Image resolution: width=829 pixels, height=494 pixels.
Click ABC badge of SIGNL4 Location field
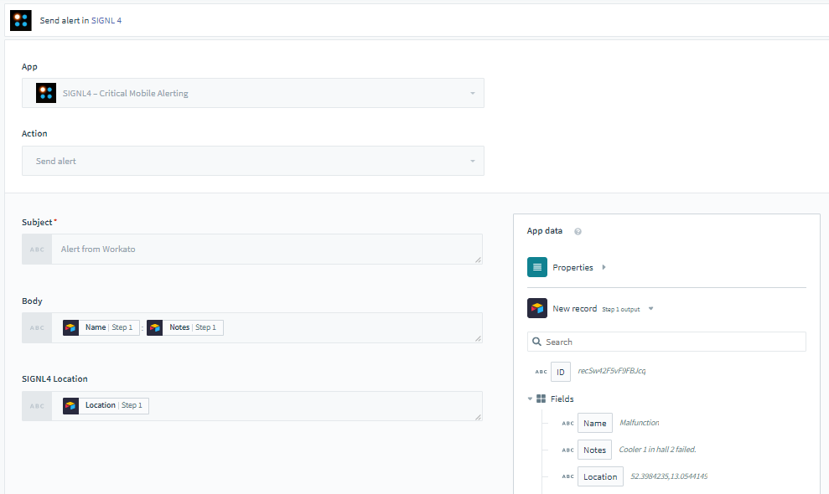[x=37, y=406]
